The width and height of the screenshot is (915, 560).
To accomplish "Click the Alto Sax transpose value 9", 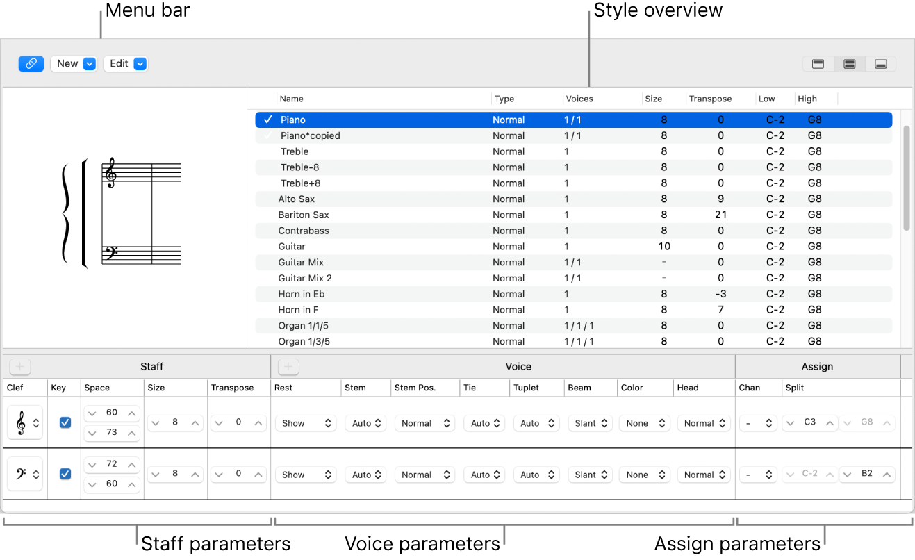I will (x=720, y=199).
